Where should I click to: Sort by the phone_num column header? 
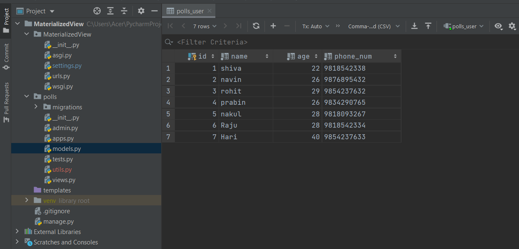tap(353, 56)
